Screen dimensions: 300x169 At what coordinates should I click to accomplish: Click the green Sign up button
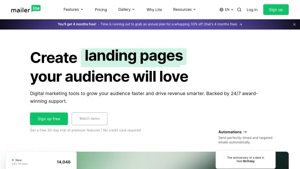[x=276, y=9]
